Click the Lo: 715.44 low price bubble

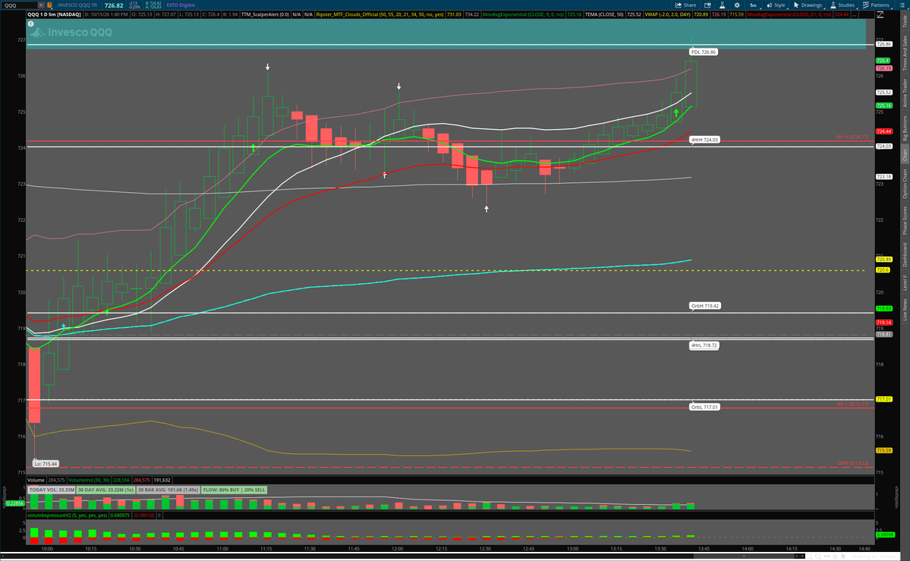[46, 464]
